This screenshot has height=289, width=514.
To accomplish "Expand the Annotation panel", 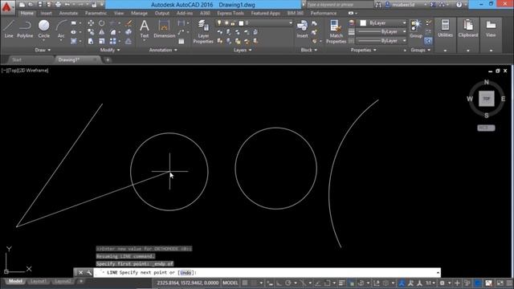I will (163, 50).
